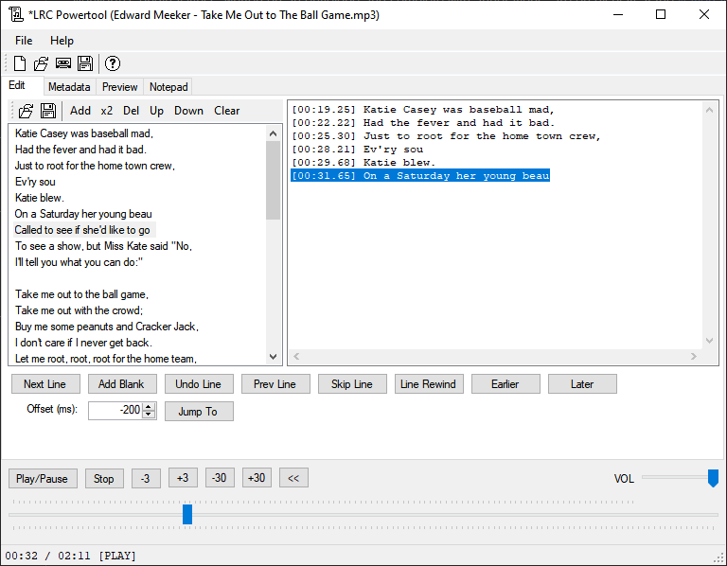Click timed line [00:31.65] On a Saturday

(420, 176)
